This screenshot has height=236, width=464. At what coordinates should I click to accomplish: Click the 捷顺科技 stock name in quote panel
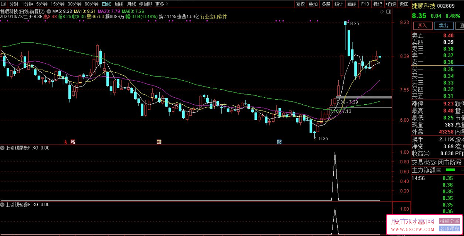424,6
